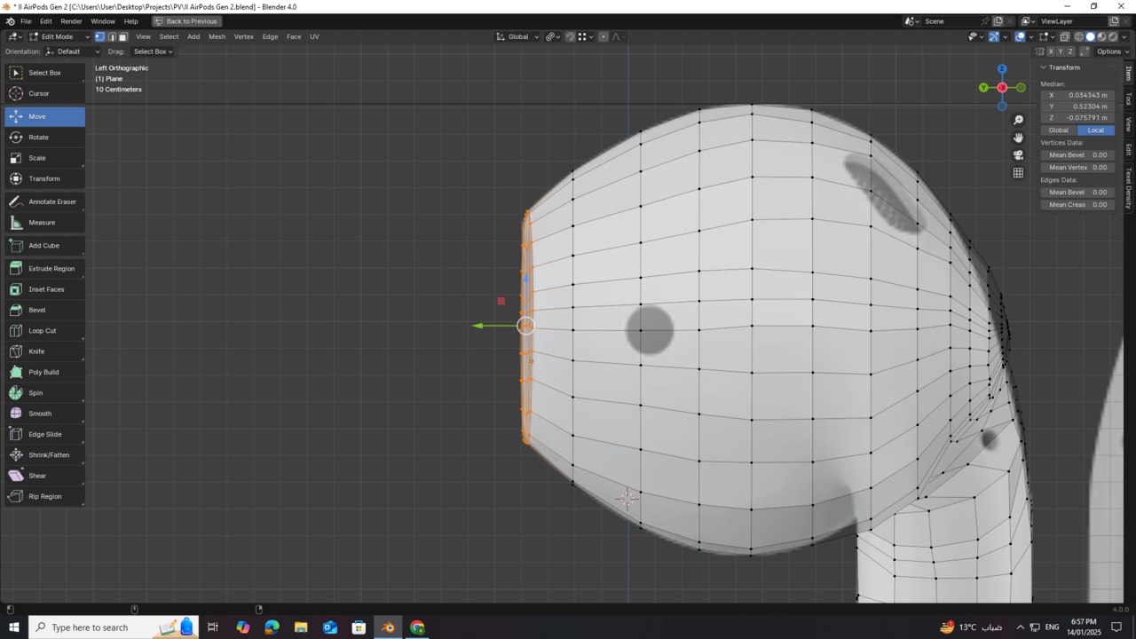Open the Render menu
Image resolution: width=1136 pixels, height=639 pixels.
coord(71,21)
